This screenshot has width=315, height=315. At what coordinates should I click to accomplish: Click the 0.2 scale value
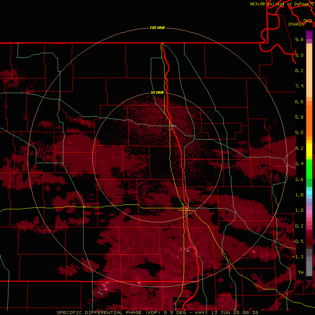point(299,226)
